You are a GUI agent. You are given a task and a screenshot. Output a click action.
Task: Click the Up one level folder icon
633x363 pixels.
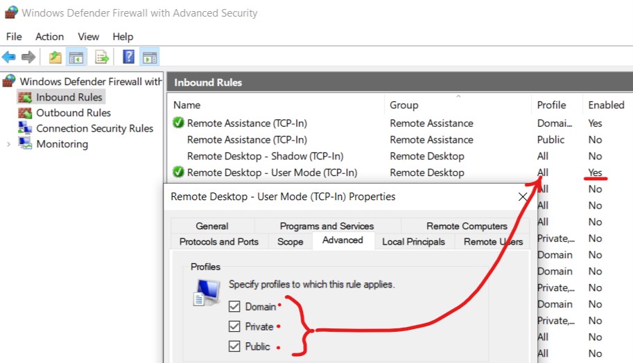[x=55, y=57]
